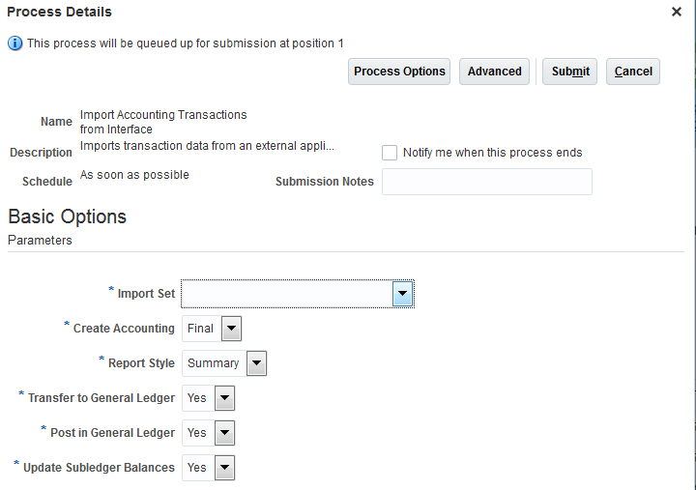The image size is (696, 490).
Task: Open Update Subledger Balances dropdown
Action: point(224,468)
